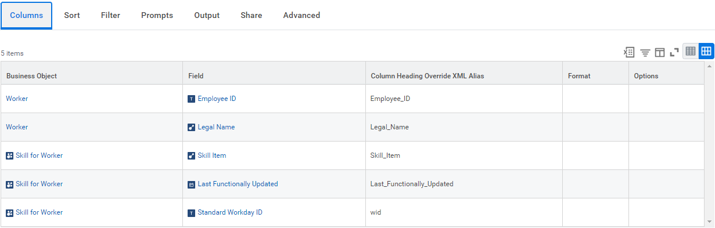
Task: Click the wid alias cell
Action: coord(464,212)
